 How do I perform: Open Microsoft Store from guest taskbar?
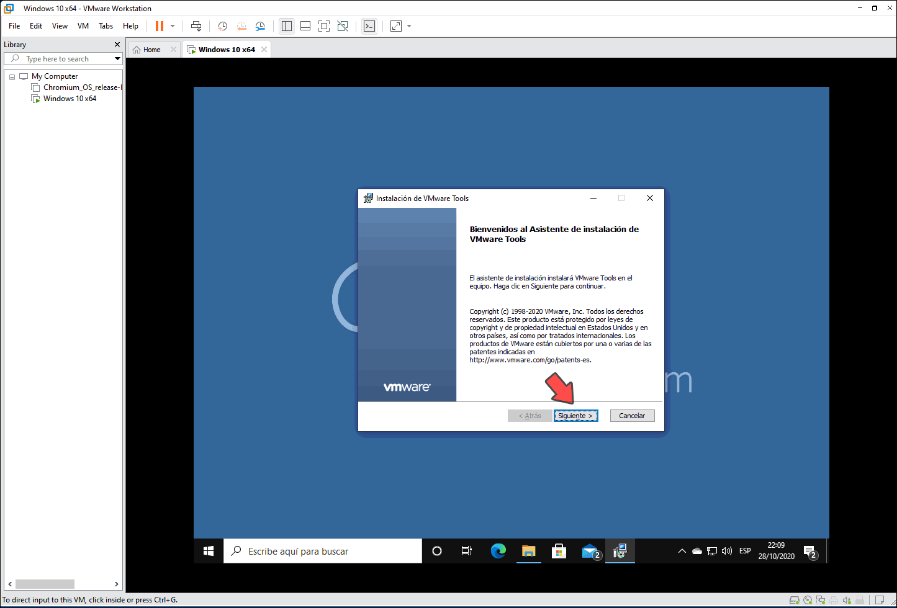(x=559, y=551)
